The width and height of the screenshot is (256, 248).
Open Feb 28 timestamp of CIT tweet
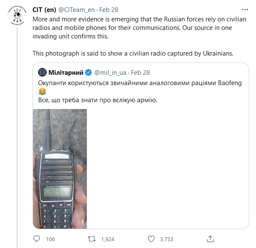[109, 10]
